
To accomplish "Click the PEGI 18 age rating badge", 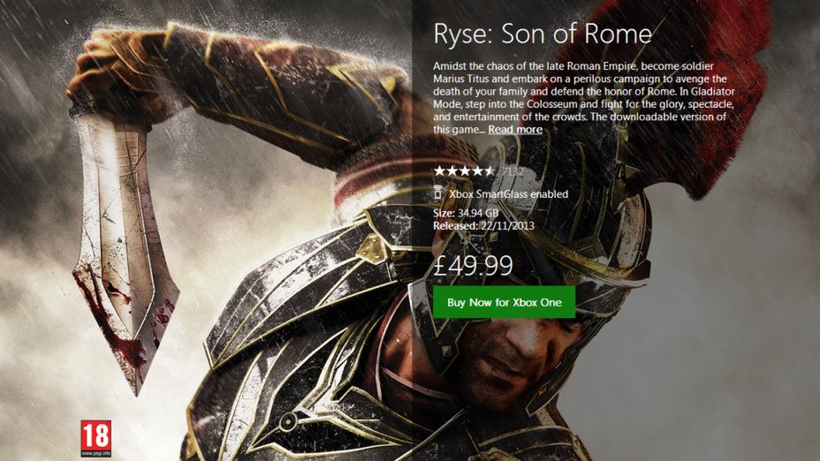I will coord(96,436).
